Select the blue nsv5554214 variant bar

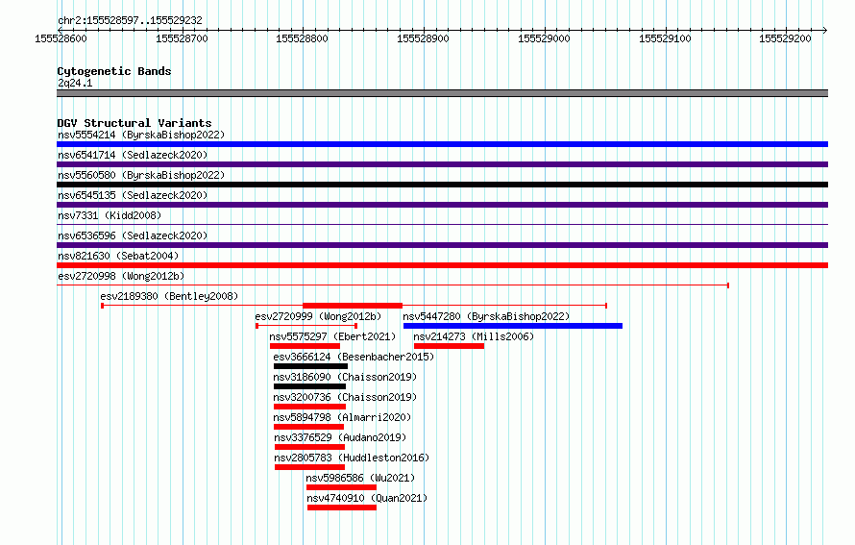pos(442,144)
